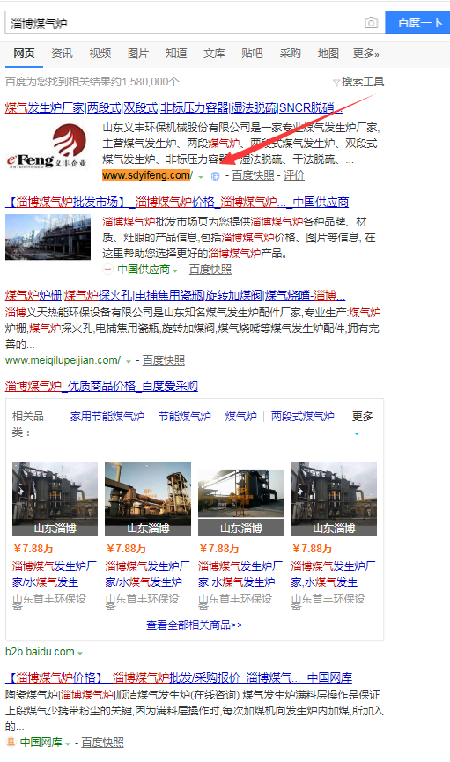Expand the arrow after 中国网库
This screenshot has width=450, height=762.
68,744
